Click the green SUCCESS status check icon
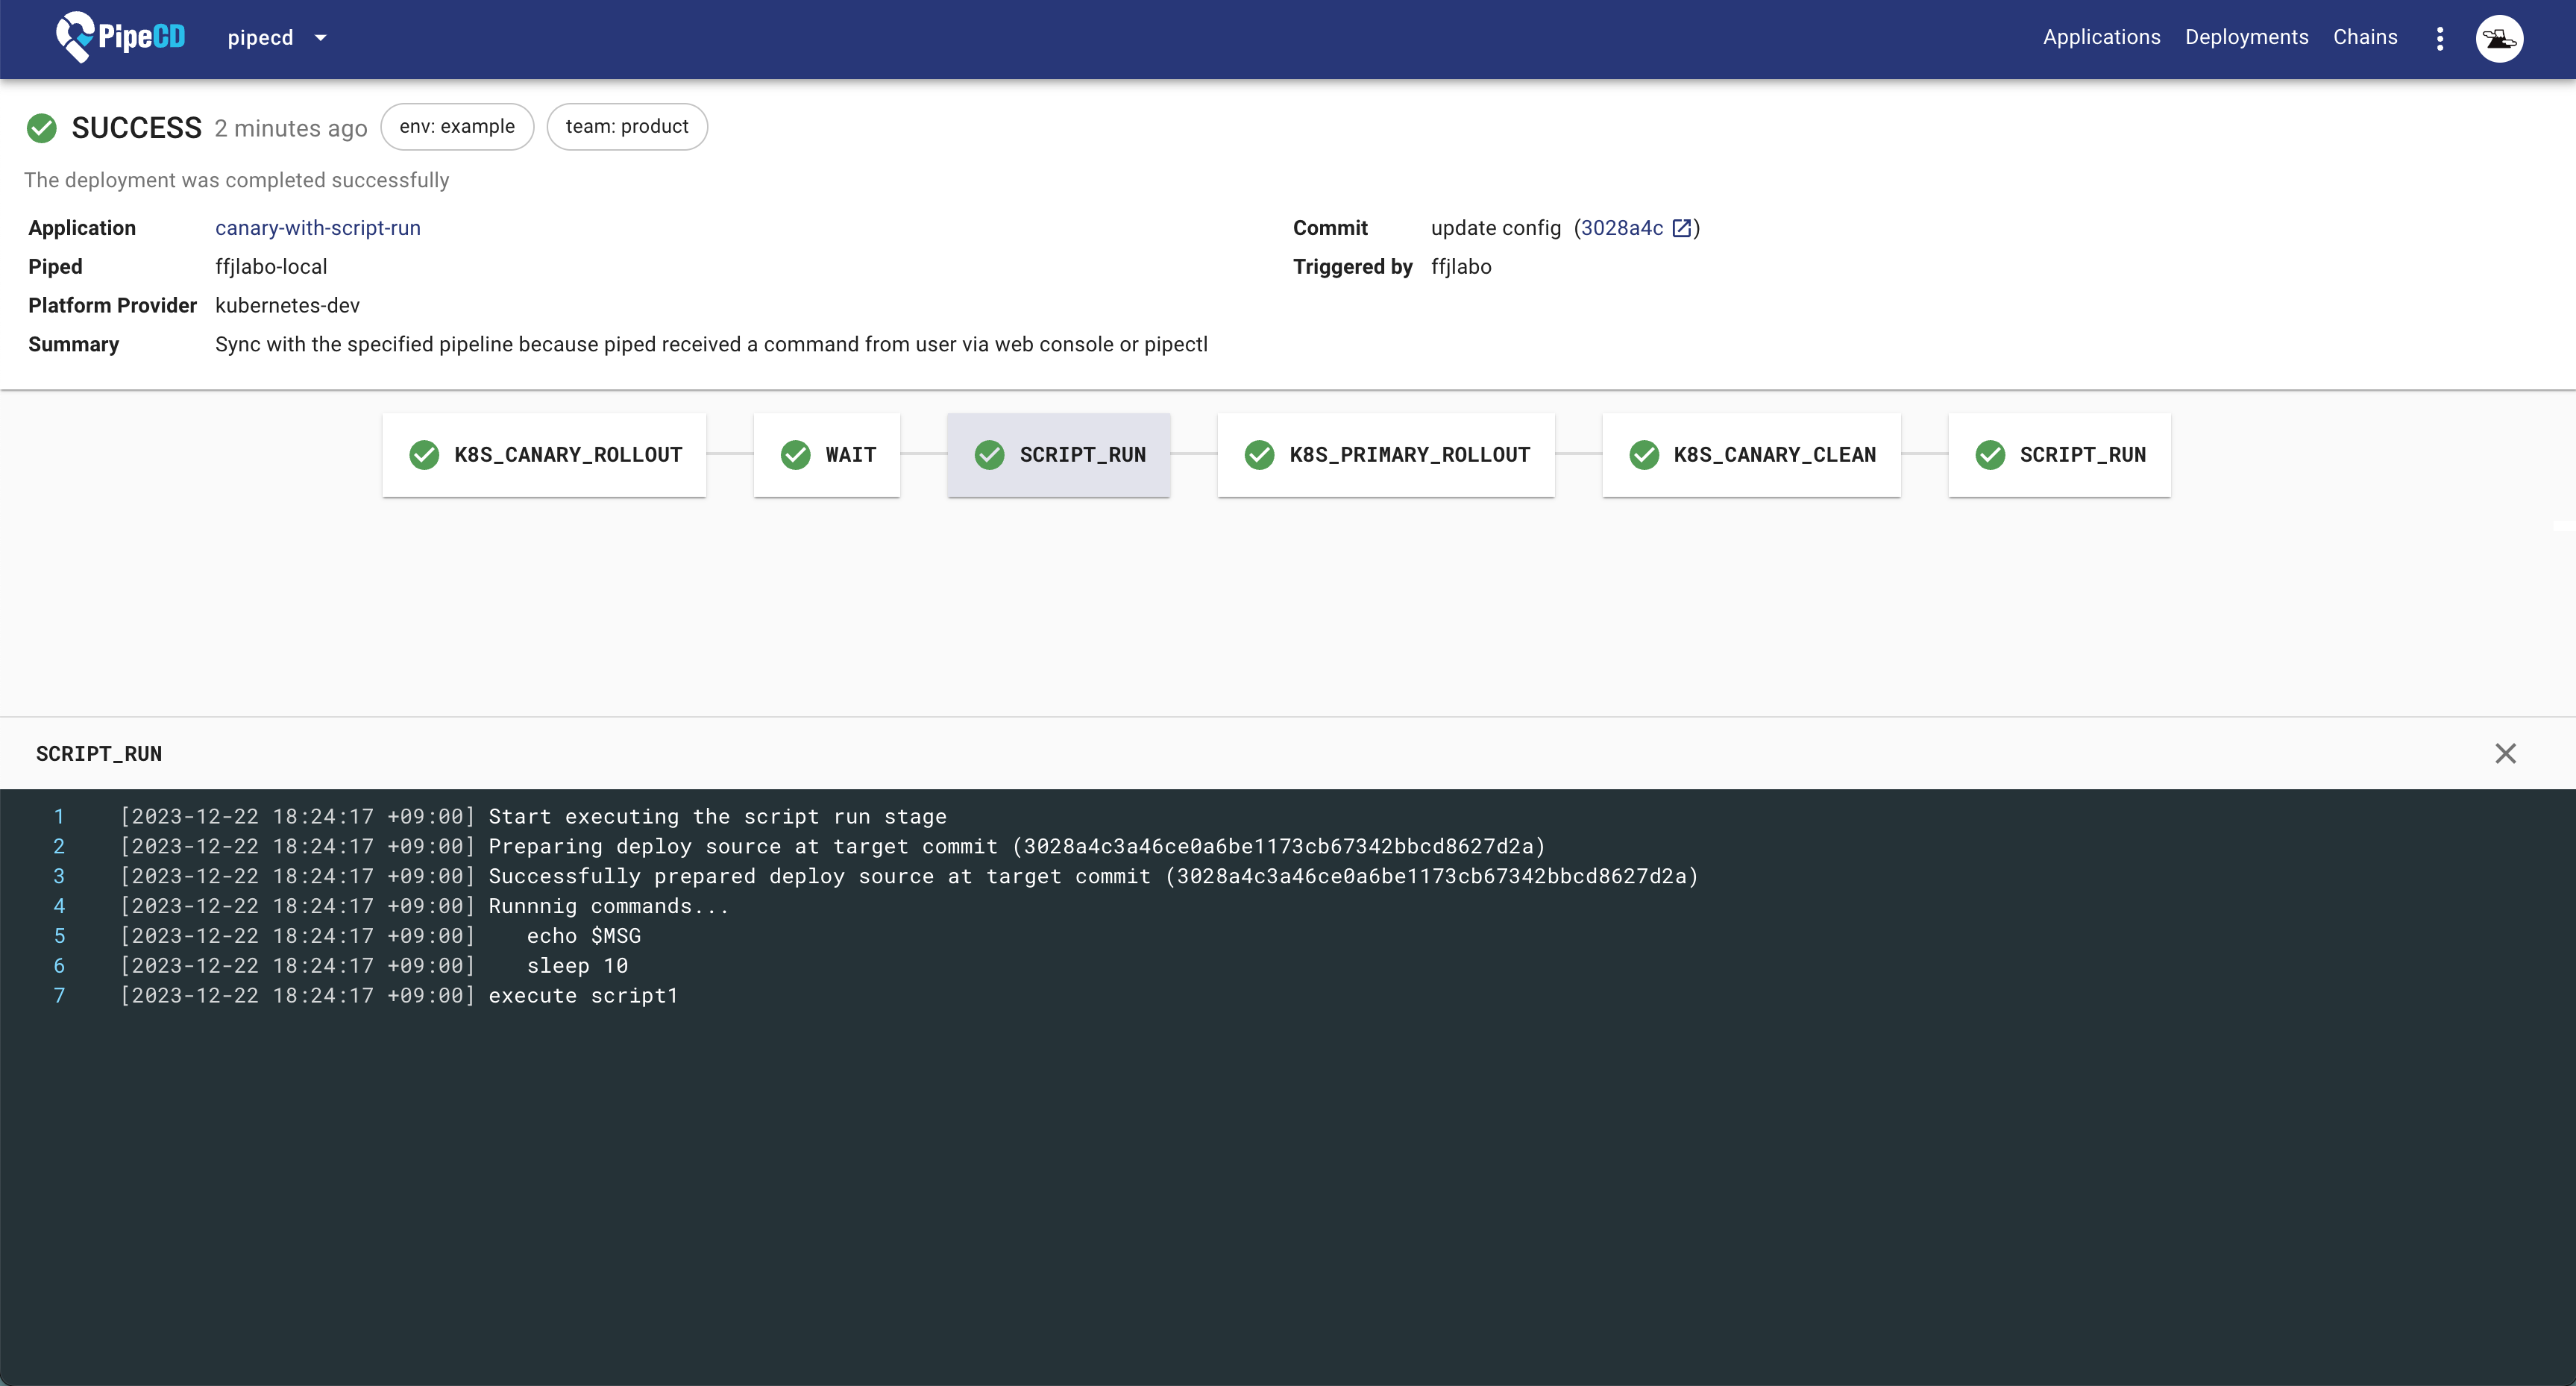This screenshot has height=1386, width=2576. click(x=42, y=128)
